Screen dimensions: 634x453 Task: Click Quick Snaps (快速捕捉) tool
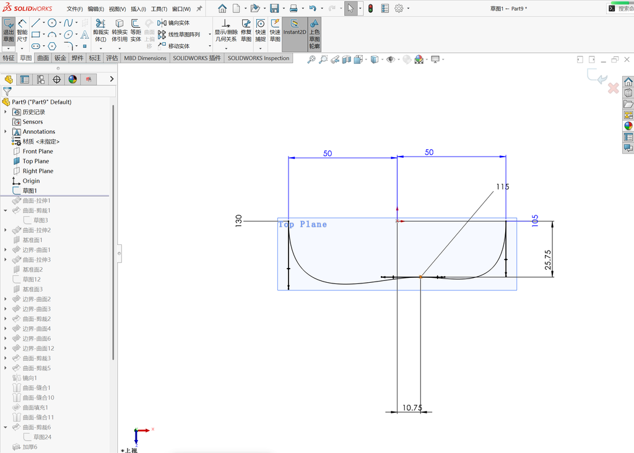[x=261, y=31]
